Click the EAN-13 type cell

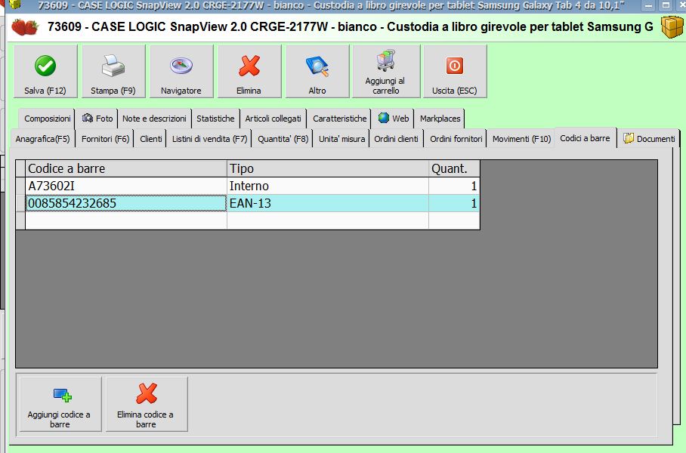[328, 203]
